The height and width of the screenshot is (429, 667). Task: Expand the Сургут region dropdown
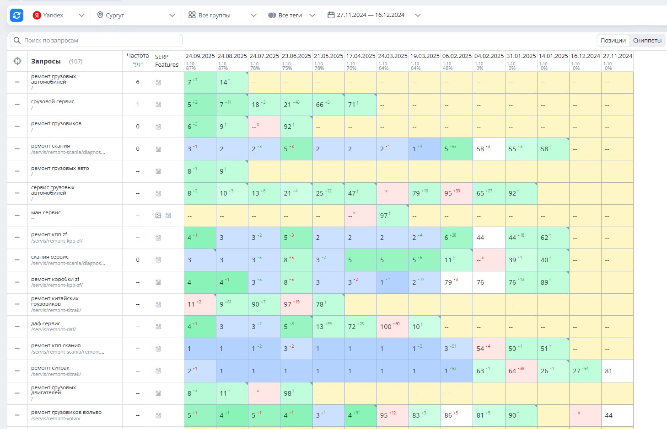136,15
